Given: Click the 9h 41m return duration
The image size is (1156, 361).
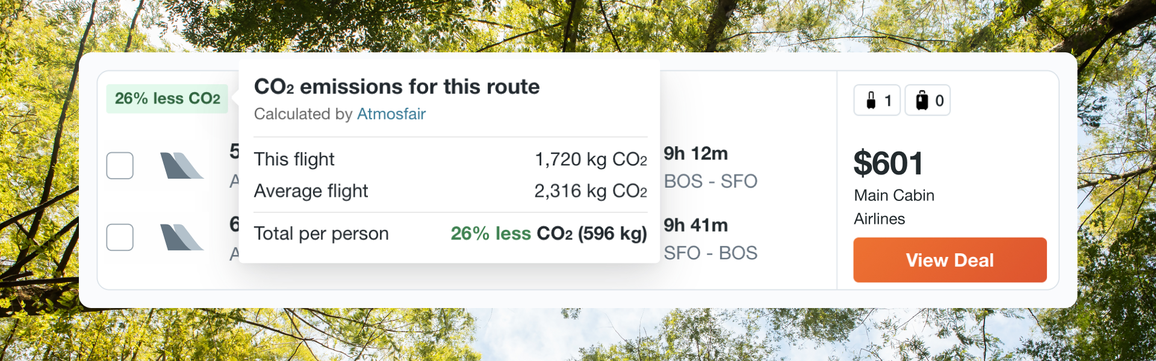Looking at the screenshot, I should click(696, 225).
